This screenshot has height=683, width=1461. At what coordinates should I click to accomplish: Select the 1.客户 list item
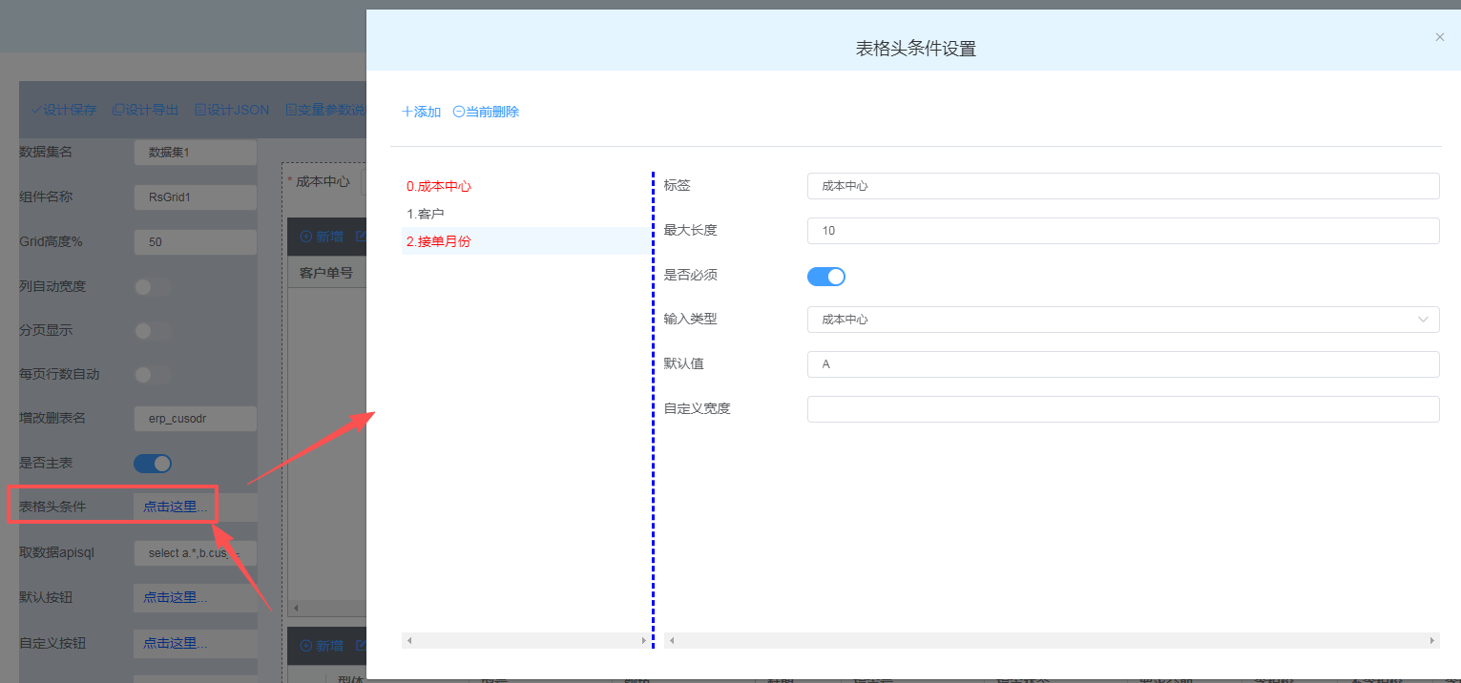pyautogui.click(x=425, y=214)
